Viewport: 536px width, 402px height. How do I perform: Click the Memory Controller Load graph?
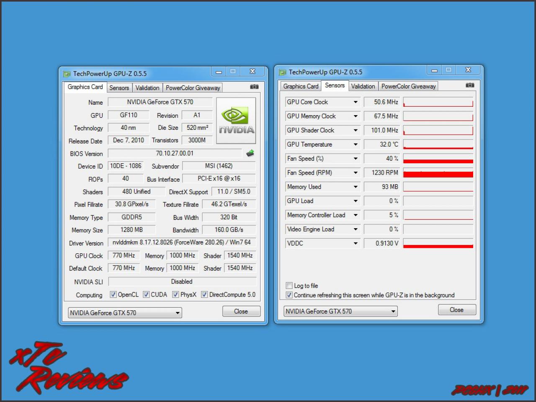pos(438,215)
